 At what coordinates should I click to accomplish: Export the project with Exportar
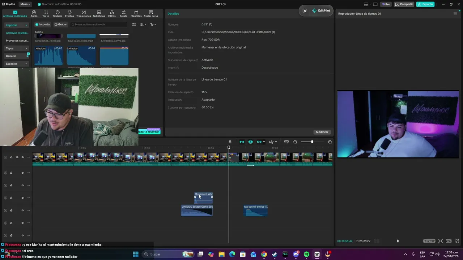tap(425, 4)
